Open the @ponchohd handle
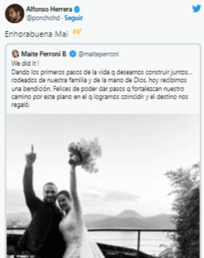204x258 pixels. [x=43, y=18]
